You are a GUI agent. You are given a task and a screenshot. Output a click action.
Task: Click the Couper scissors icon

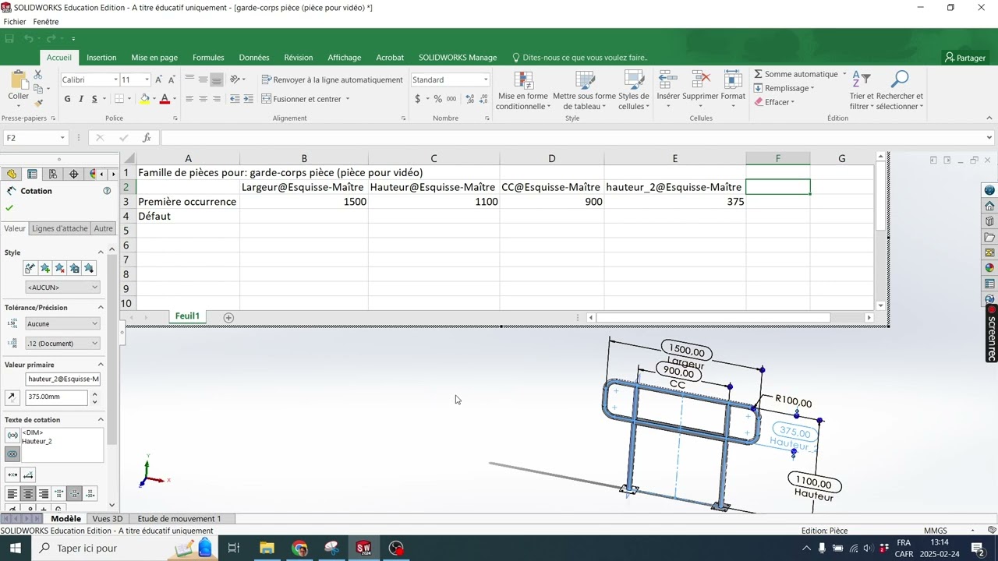37,75
